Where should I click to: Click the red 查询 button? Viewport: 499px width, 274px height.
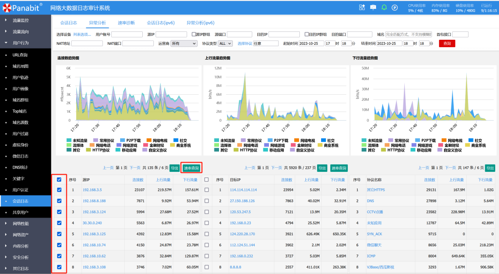click(x=447, y=43)
